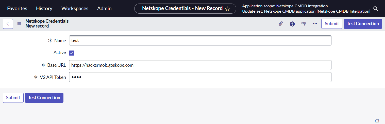The width and height of the screenshot is (385, 124).
Task: Click the header Submit button
Action: (332, 24)
